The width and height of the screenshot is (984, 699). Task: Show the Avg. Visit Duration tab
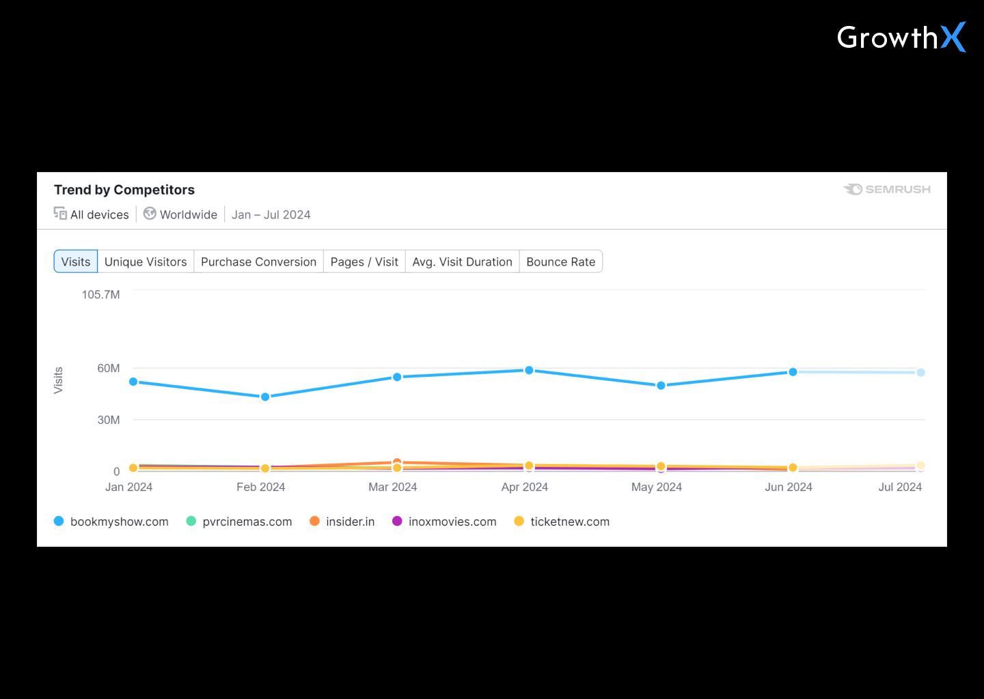(462, 261)
